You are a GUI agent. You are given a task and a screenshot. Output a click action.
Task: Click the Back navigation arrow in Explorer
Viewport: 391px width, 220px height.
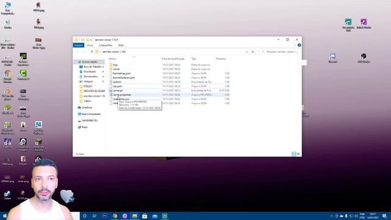[77, 51]
